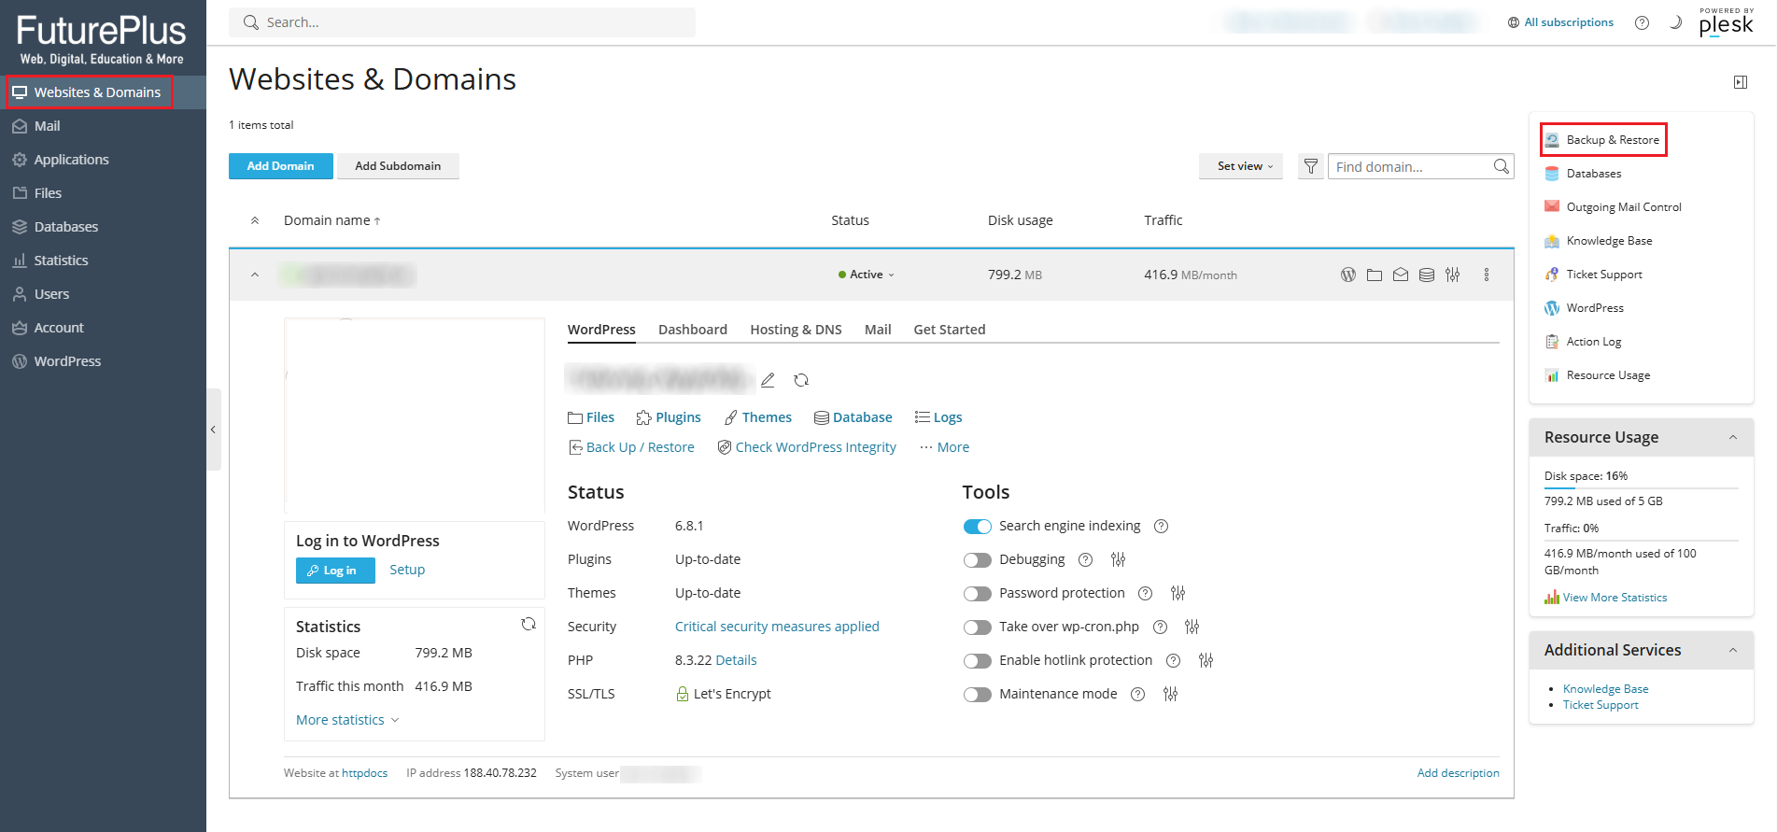Viewport: 1777px width, 832px height.
Task: Open Password protection settings sliders icon
Action: [x=1178, y=593]
